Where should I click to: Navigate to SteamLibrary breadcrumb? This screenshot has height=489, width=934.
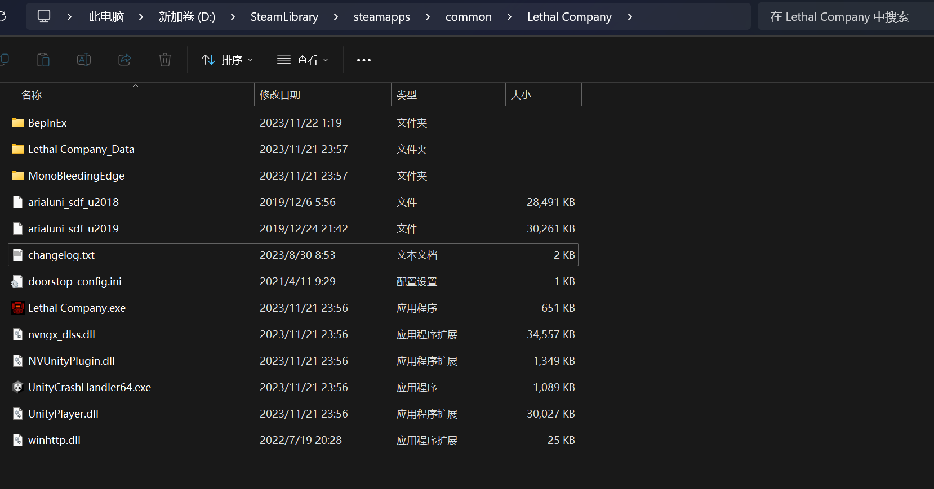284,17
